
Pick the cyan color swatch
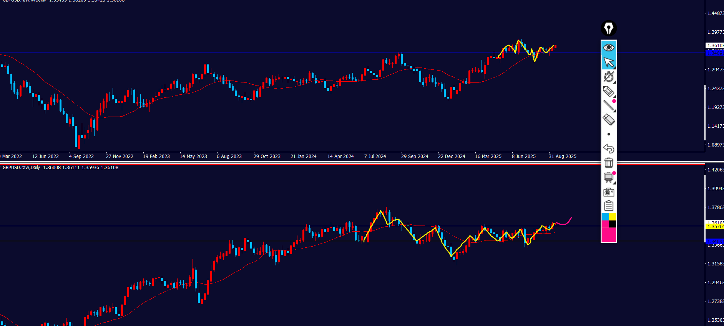(605, 217)
